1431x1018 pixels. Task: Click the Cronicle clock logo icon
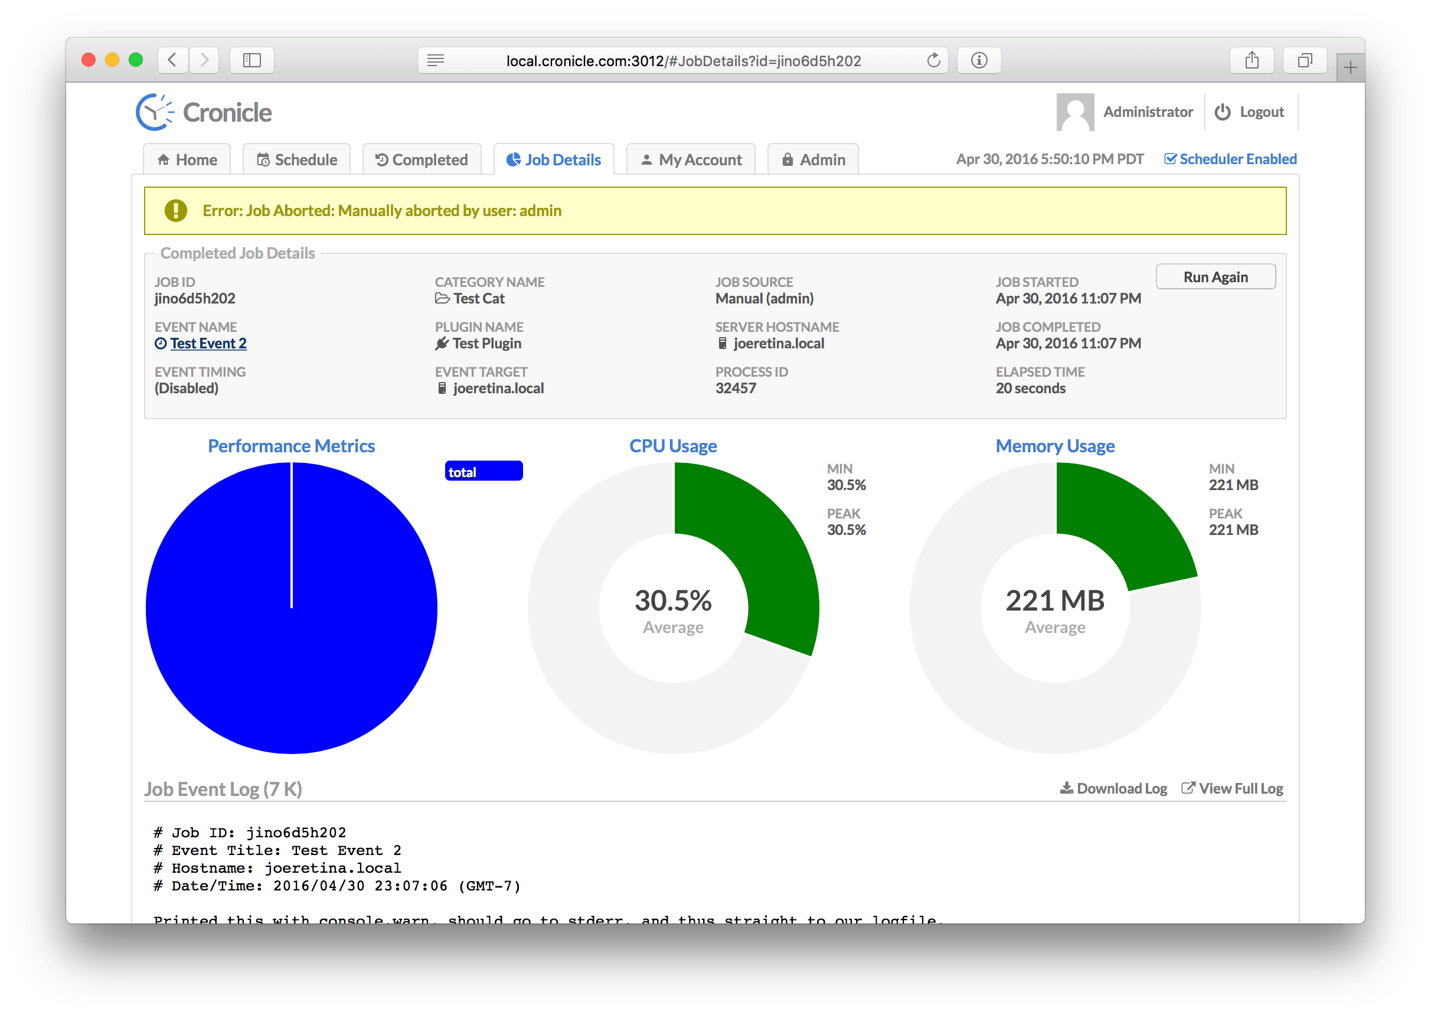(x=154, y=112)
